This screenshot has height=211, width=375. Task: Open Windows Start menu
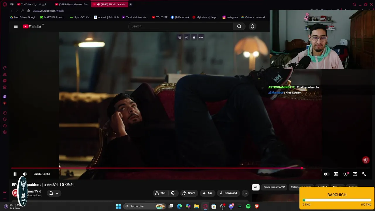coord(118,206)
